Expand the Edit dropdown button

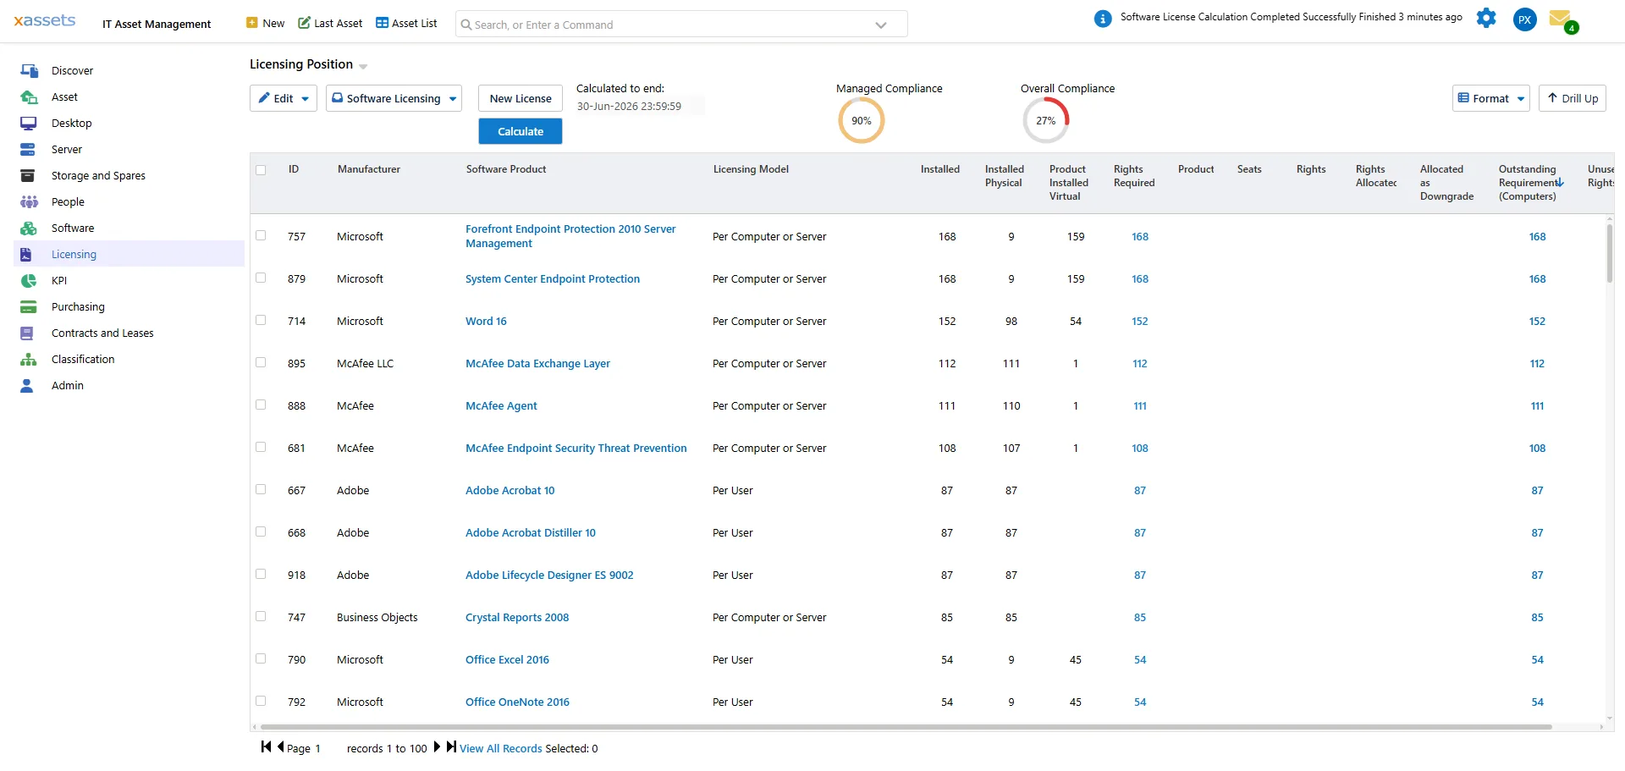(284, 98)
